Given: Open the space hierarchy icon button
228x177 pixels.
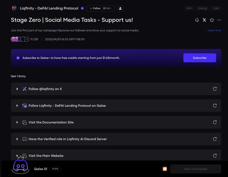Looking at the screenshot, I should point(120,8).
